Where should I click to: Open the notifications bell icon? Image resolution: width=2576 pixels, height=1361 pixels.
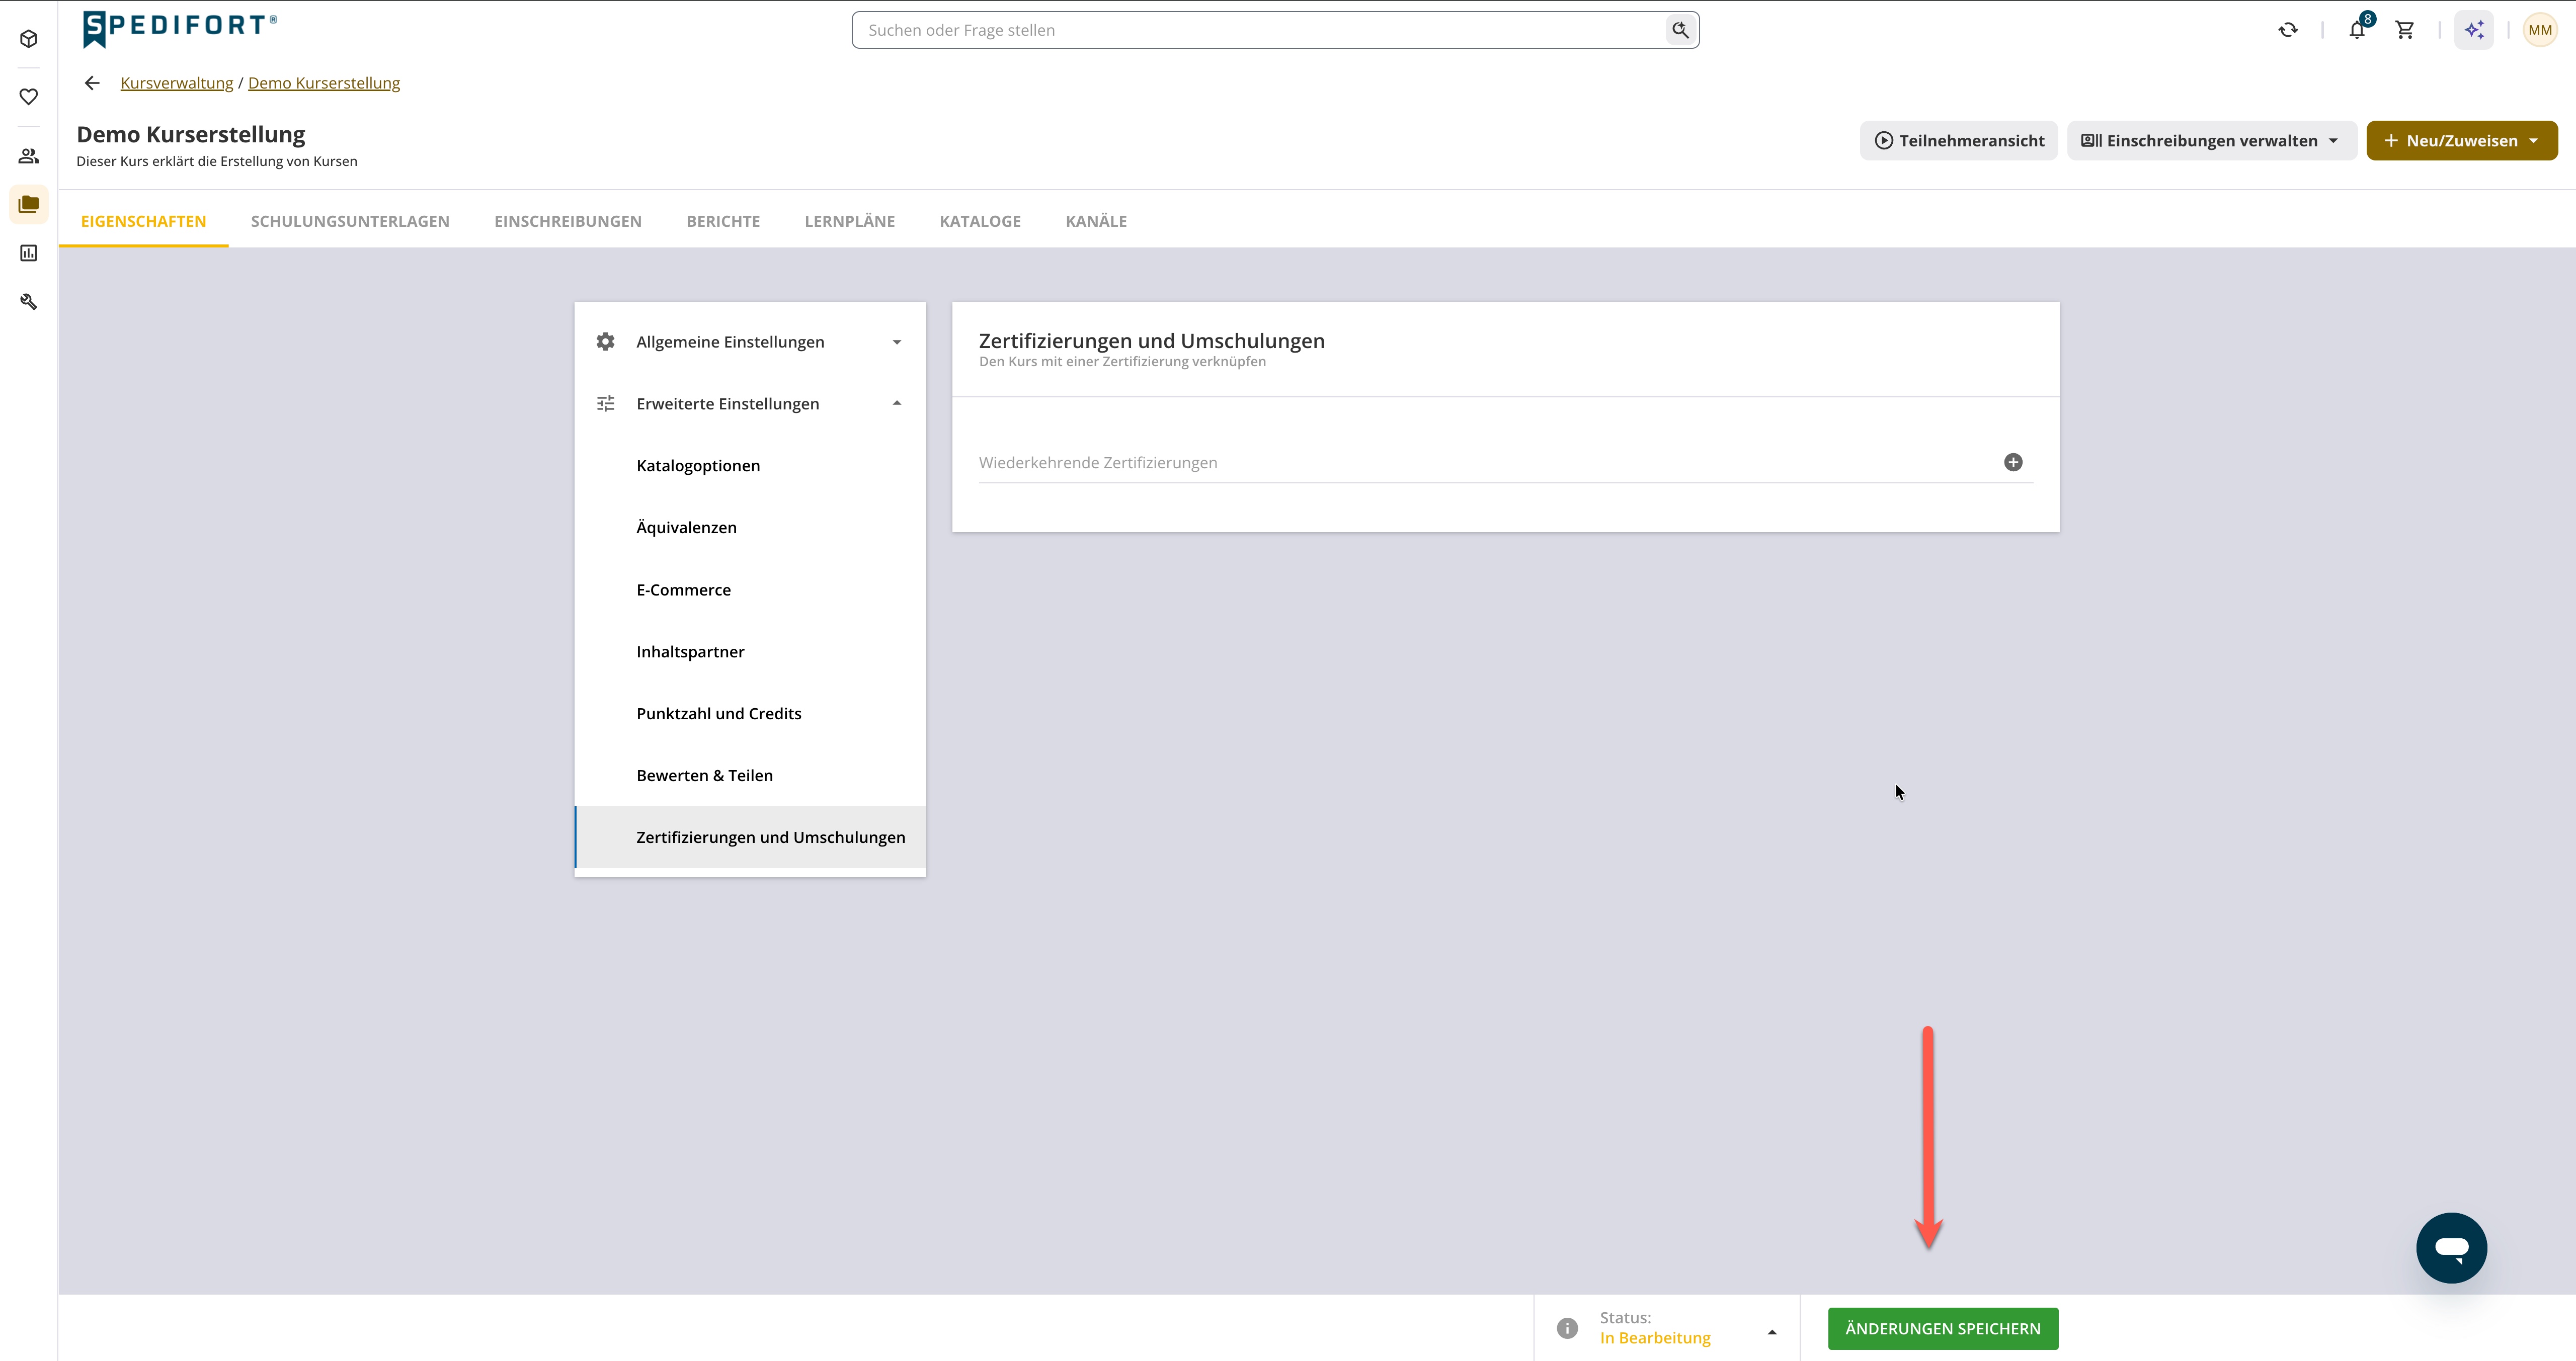point(2357,30)
